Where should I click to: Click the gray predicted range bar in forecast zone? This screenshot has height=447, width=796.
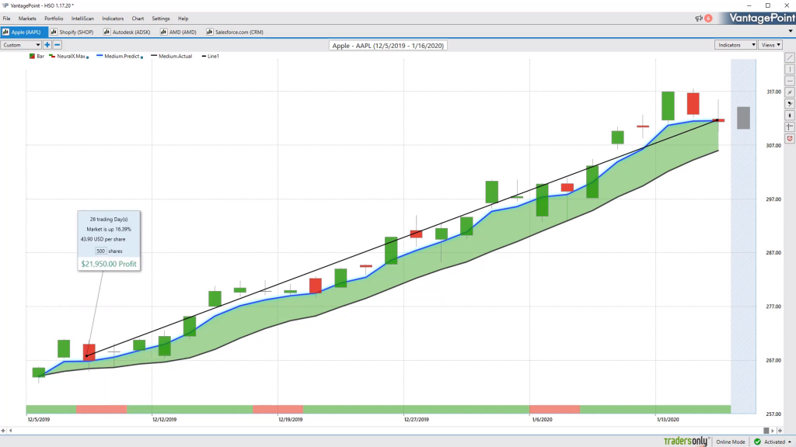click(743, 118)
